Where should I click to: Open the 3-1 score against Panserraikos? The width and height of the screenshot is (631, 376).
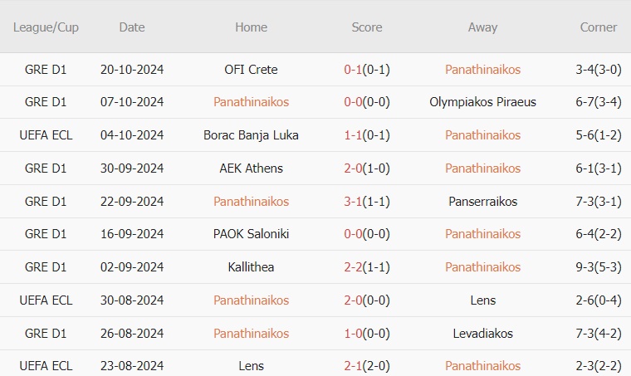[x=367, y=202]
